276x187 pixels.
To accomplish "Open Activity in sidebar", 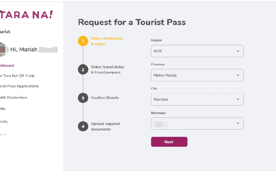I will [x=4, y=122].
